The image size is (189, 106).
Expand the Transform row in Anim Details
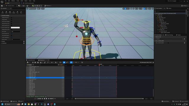155,39
